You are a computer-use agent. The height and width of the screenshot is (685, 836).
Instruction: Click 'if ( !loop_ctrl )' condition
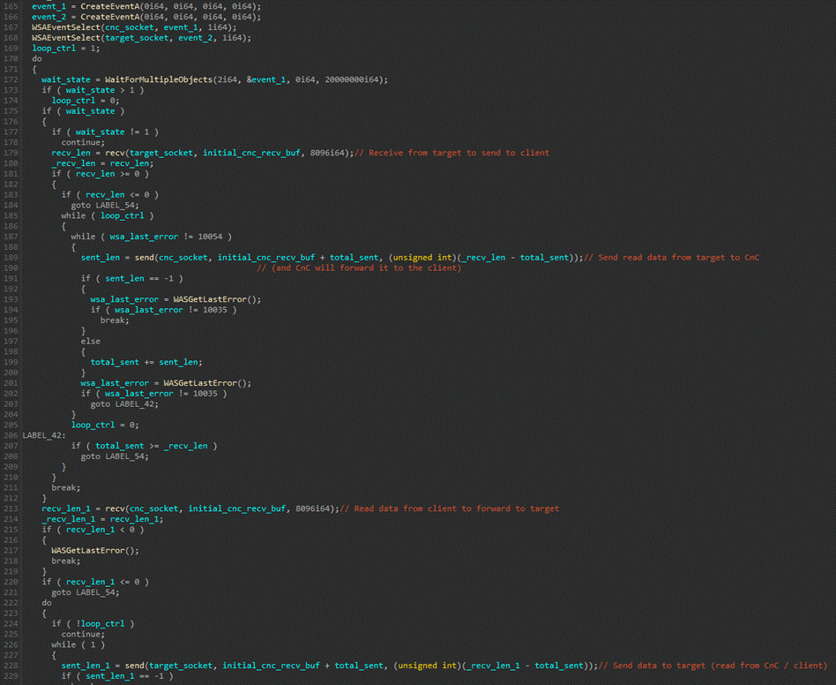93,623
